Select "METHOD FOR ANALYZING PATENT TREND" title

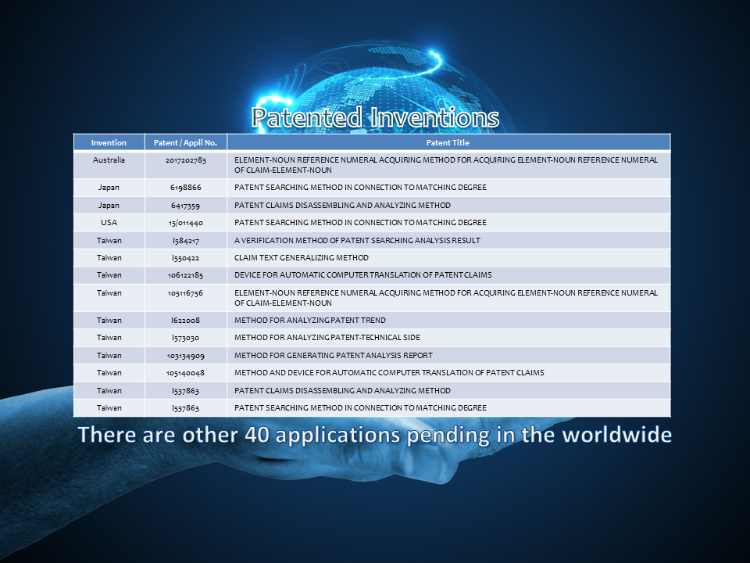click(310, 321)
